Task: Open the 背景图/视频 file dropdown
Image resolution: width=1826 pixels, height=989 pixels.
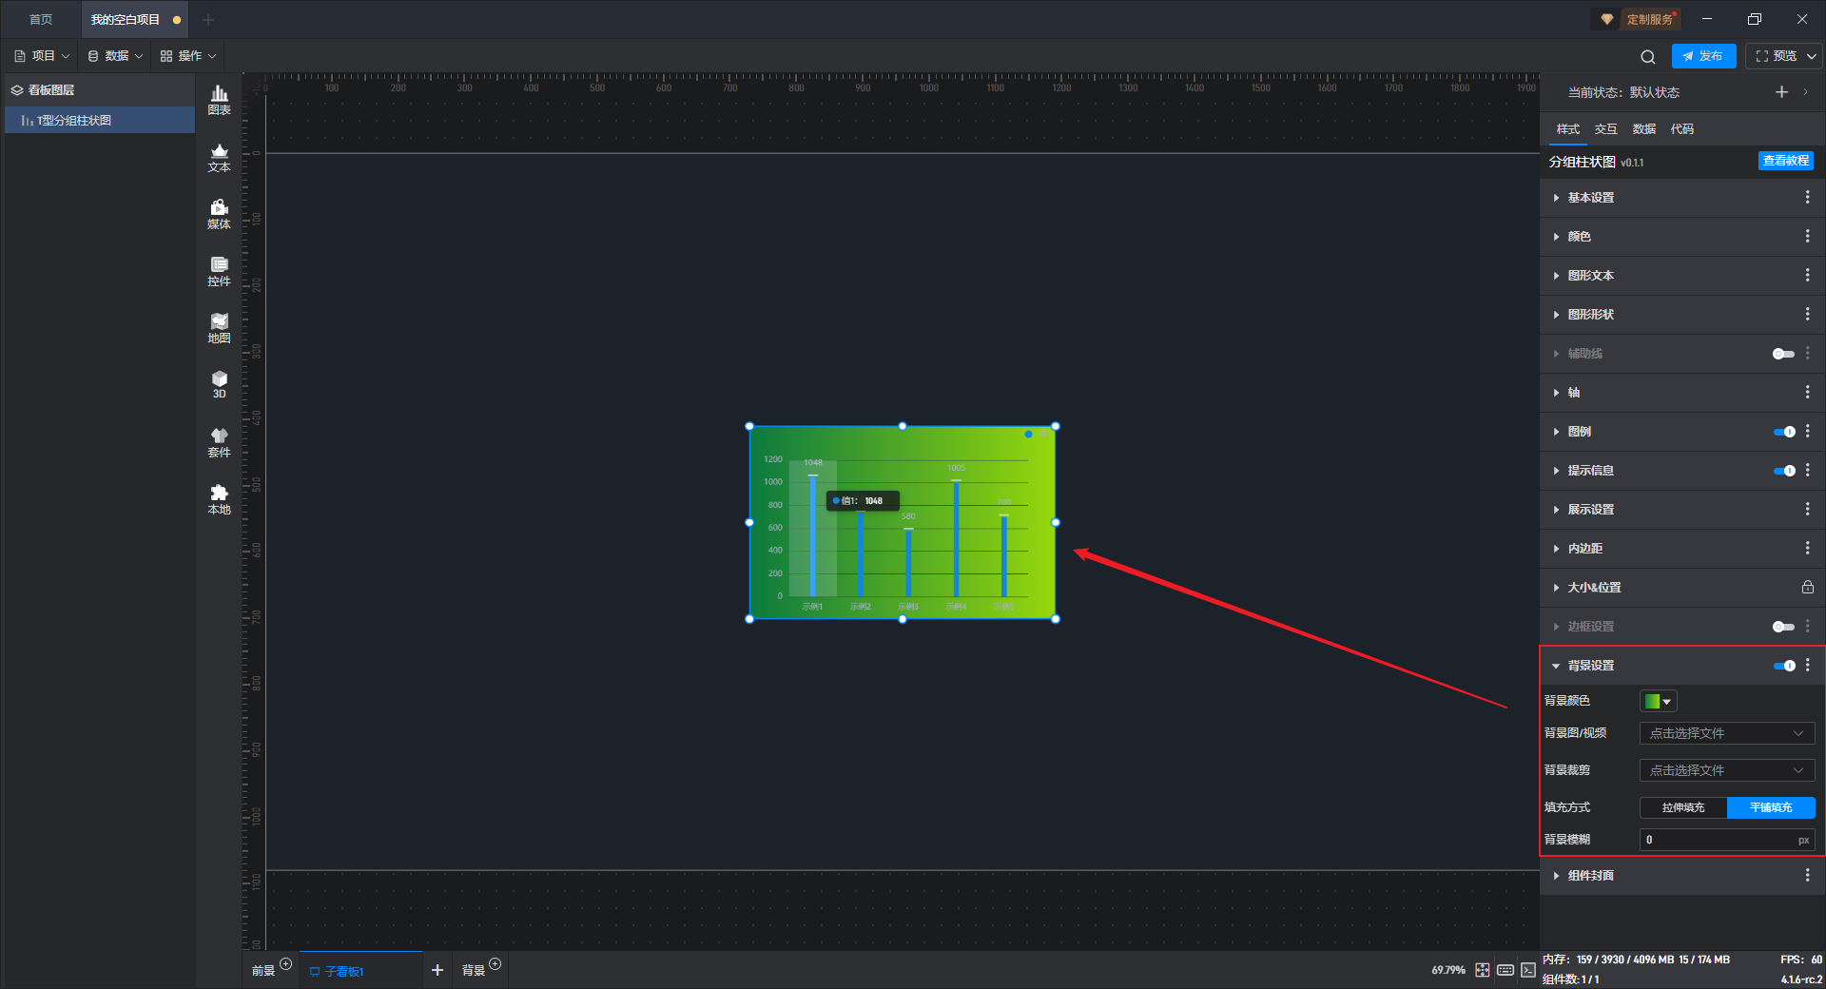Action: coord(1727,733)
